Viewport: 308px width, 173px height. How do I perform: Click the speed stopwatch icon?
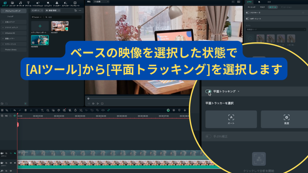75,110
